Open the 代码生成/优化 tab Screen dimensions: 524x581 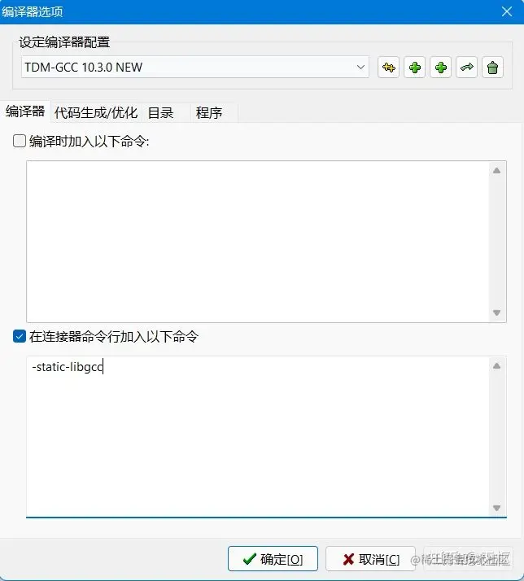[96, 112]
